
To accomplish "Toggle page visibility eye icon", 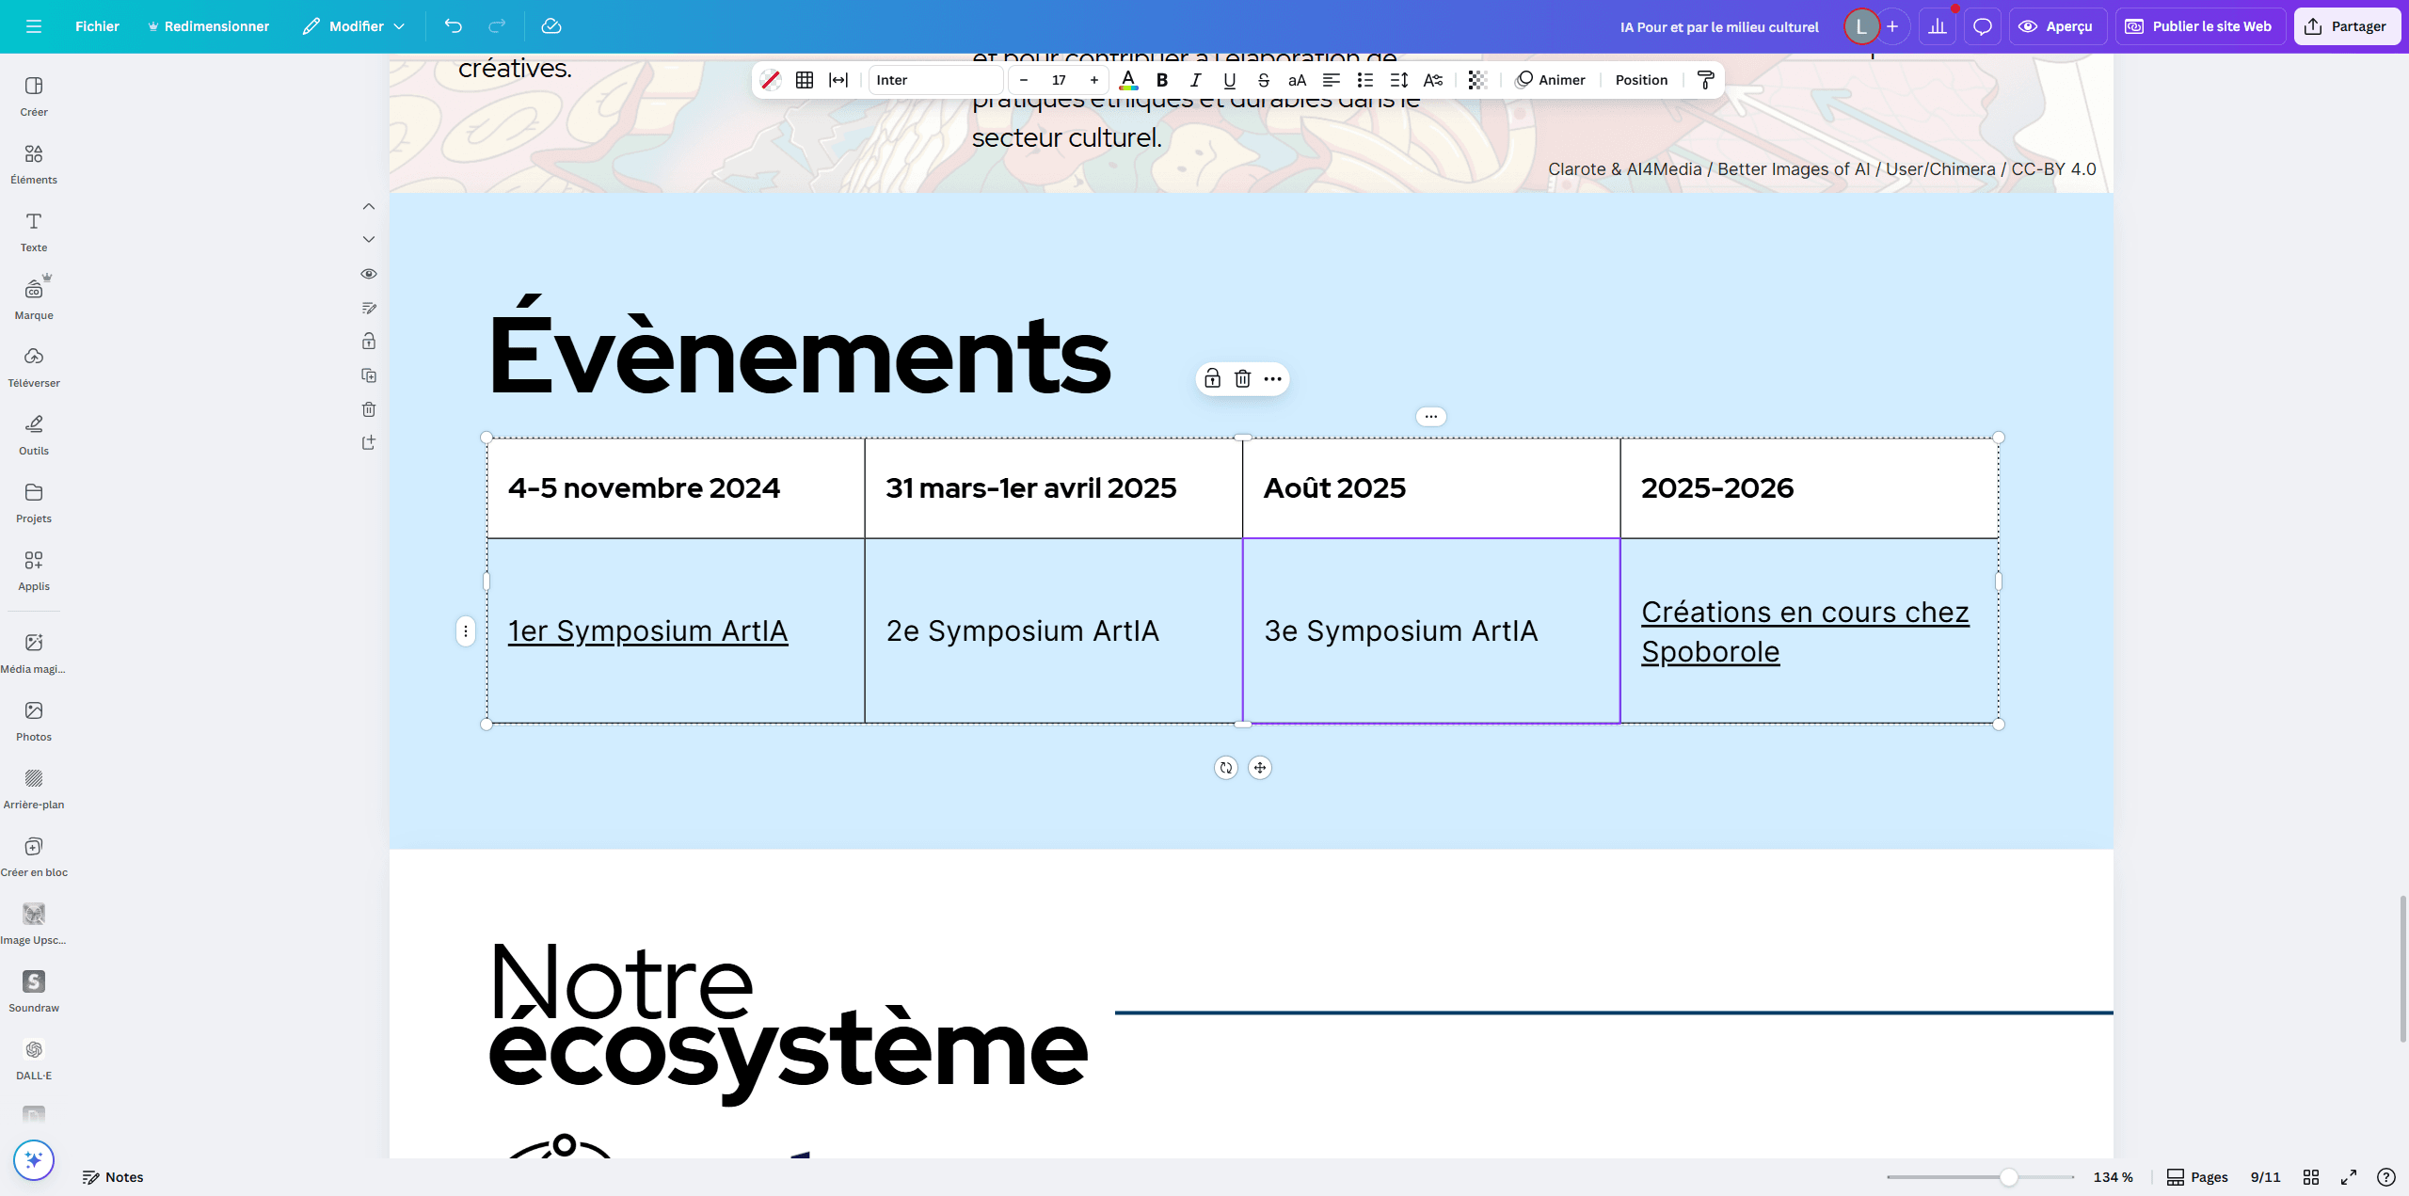I will (369, 274).
